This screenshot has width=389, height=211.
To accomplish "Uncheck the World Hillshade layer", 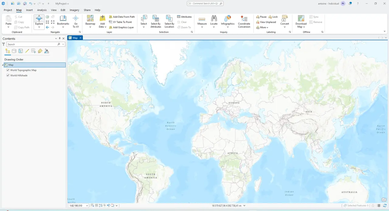I will pos(8,75).
